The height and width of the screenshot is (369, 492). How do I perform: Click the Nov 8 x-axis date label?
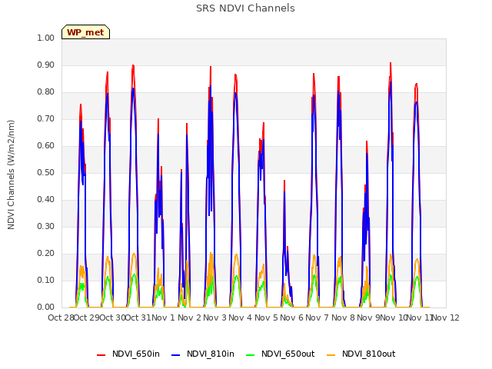point(343,317)
